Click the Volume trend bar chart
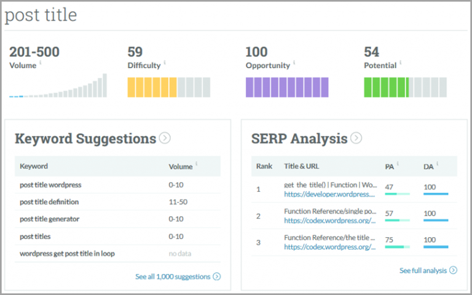472x295 pixels. point(58,87)
